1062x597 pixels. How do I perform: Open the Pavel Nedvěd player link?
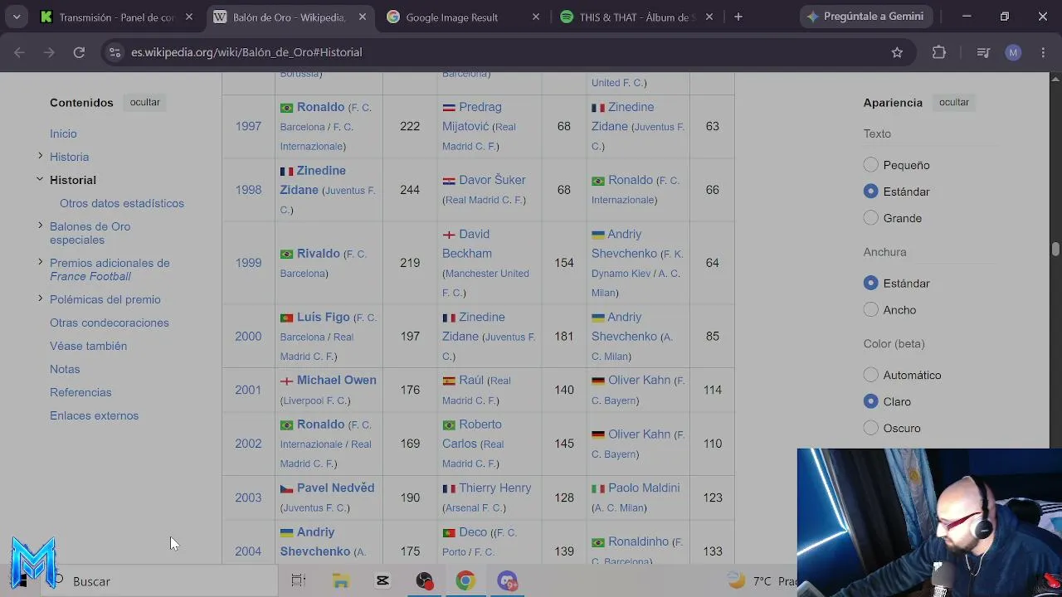(x=335, y=488)
